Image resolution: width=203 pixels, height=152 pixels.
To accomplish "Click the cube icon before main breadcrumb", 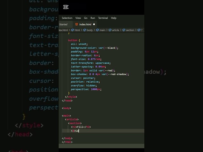I will pyautogui.click(x=97, y=30).
